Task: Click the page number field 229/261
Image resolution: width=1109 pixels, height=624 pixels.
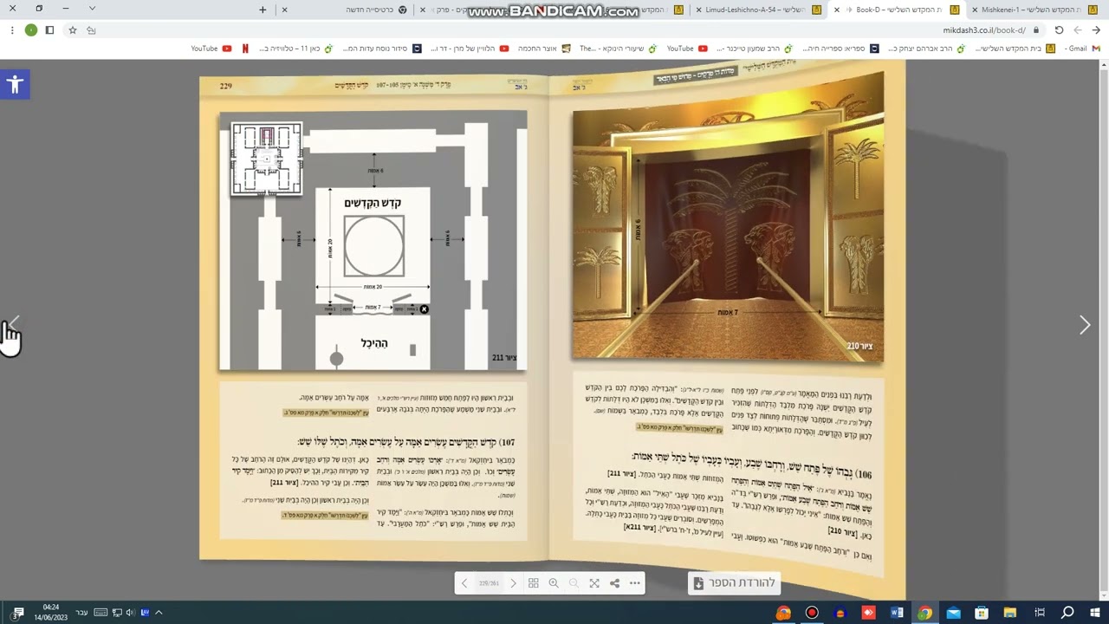Action: coord(489,583)
